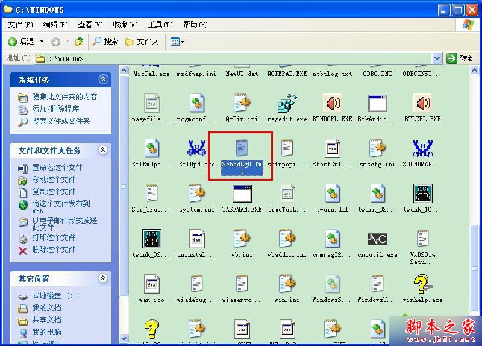Open the 工具(T) menu
482x346 pixels.
pos(160,25)
